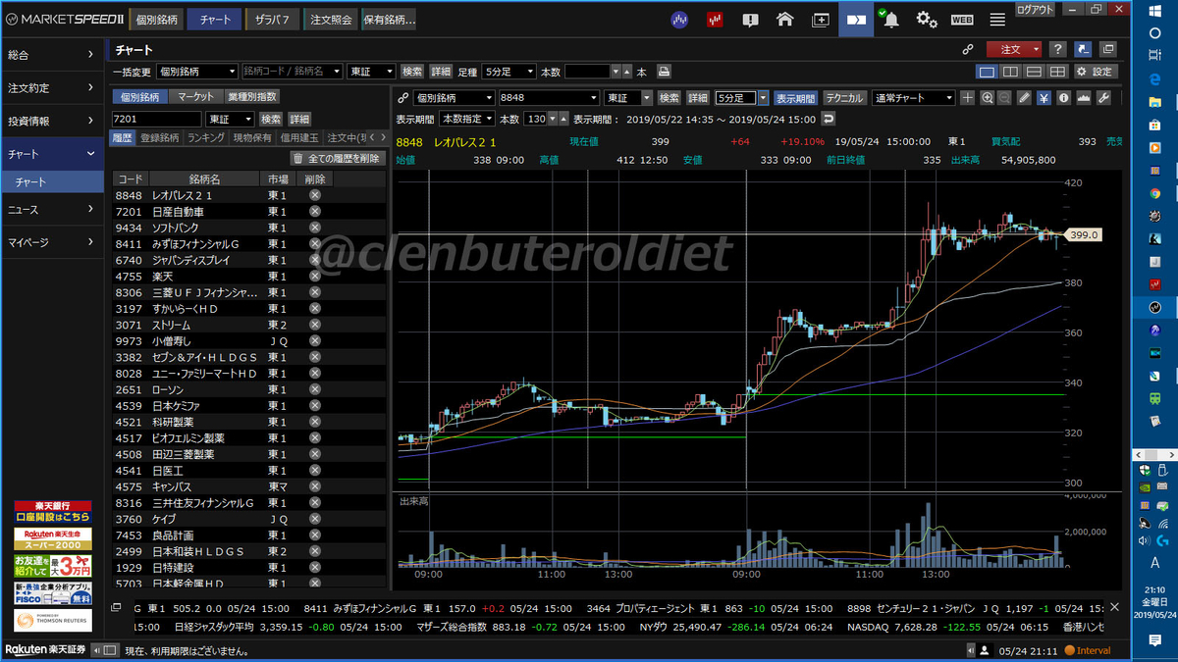Screen dimensions: 1178x662
Task: Add a new window with plus-screen icon
Action: tap(821, 19)
